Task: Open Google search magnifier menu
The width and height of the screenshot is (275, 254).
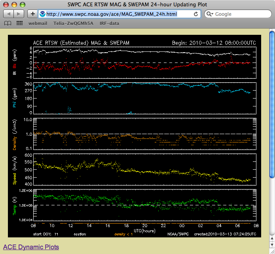Action: click(210, 14)
